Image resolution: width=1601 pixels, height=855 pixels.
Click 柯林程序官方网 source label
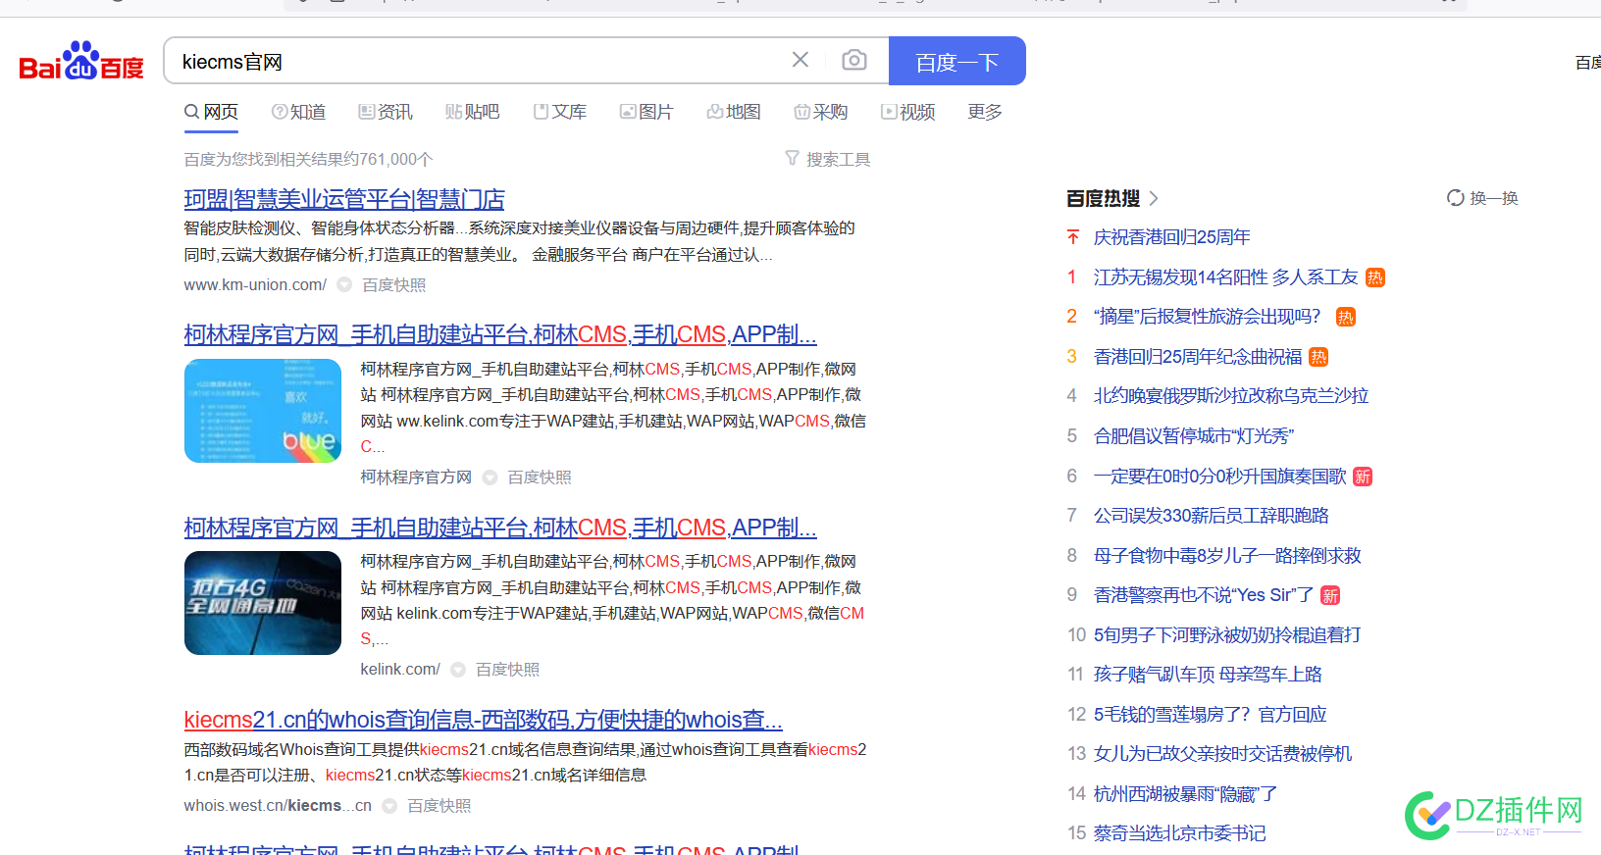coord(416,477)
